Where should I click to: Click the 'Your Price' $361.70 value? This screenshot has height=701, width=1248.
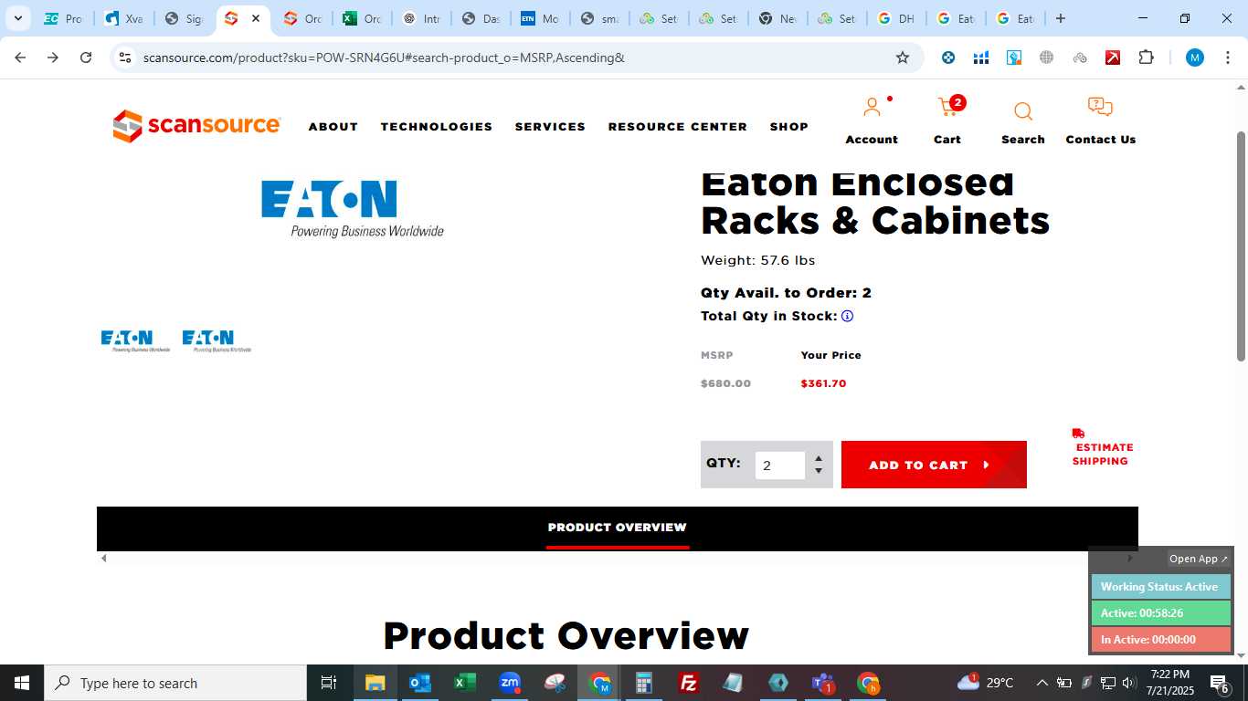click(823, 383)
